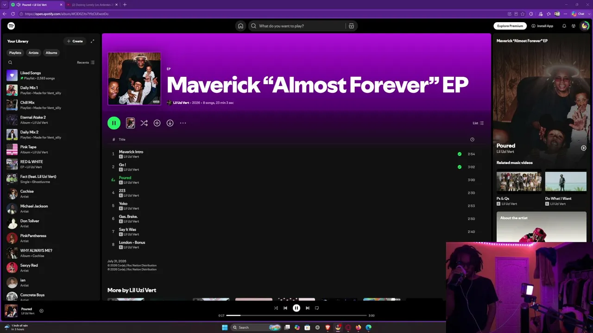Toggle the green saved check on Maverick Intro
593x333 pixels.
coord(460,154)
